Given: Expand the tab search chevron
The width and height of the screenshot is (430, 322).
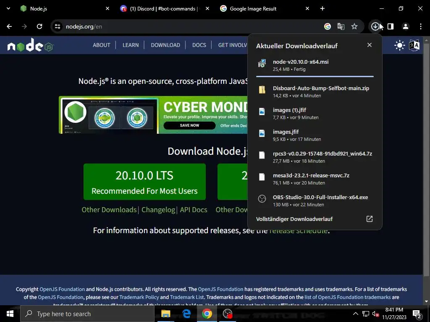Looking at the screenshot, I should tap(8, 8).
